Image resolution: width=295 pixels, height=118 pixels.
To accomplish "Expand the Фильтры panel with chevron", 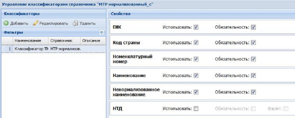I will click(x=102, y=32).
